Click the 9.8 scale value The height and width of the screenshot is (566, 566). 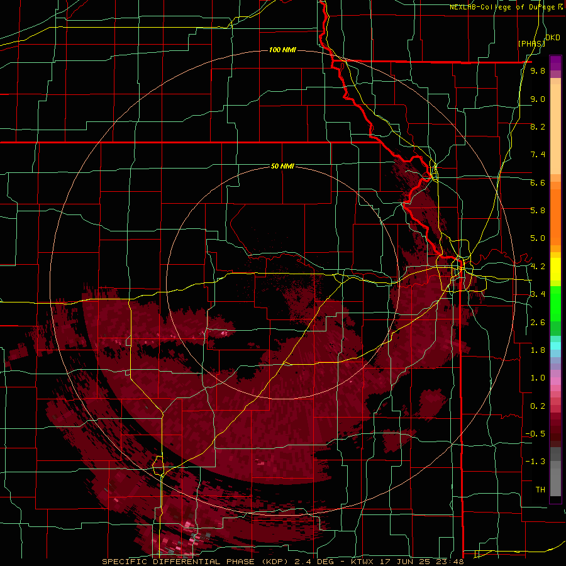pyautogui.click(x=538, y=71)
